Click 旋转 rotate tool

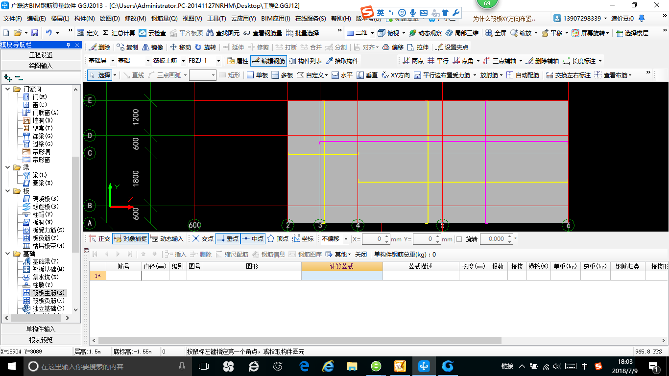point(205,47)
